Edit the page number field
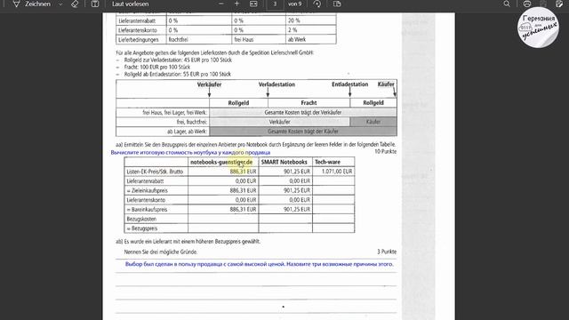569x320 pixels. pyautogui.click(x=275, y=4)
